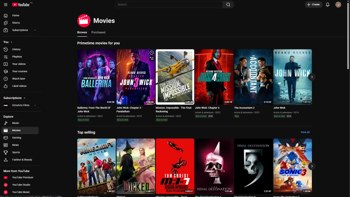
Task: Open Watch later in the sidebar
Action: tap(20, 79)
